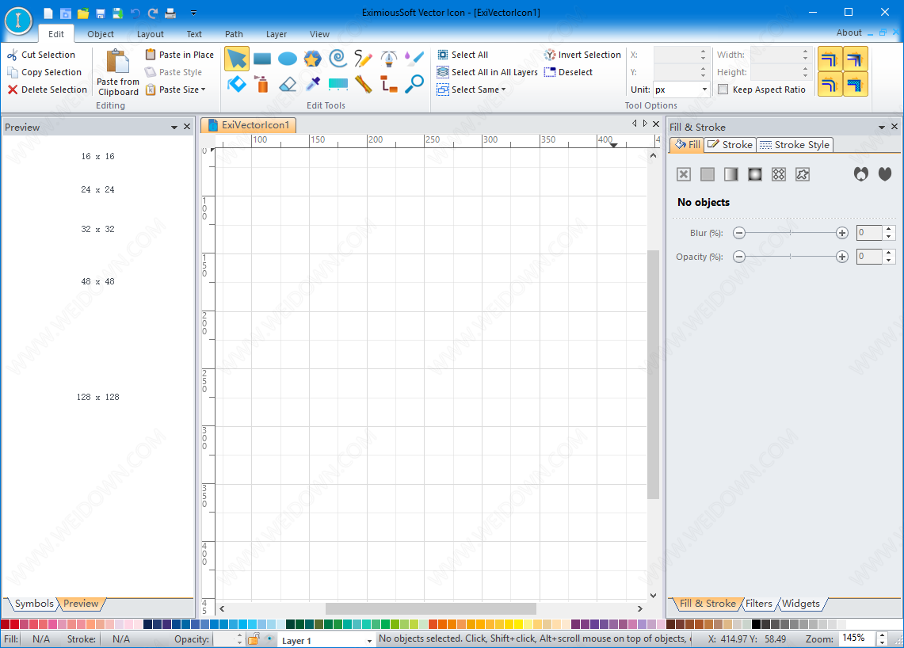904x648 pixels.
Task: Open the Unit px dropdown
Action: tap(704, 90)
